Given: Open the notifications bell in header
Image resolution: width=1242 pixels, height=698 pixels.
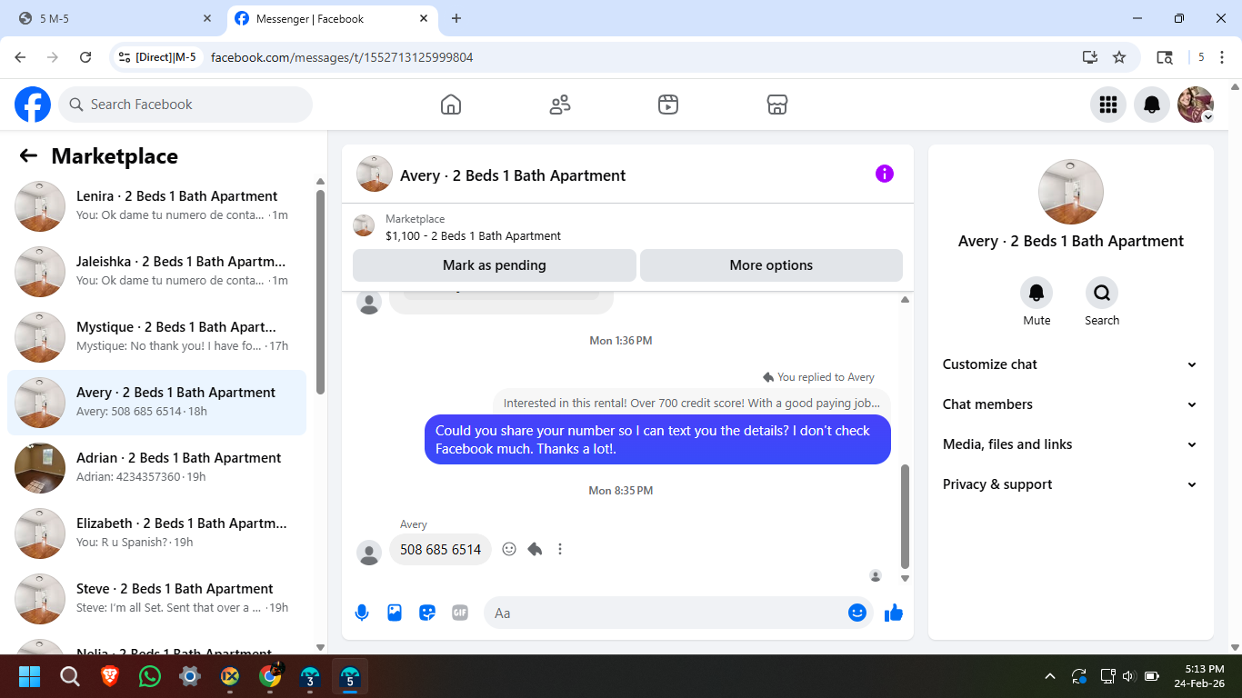Looking at the screenshot, I should [1152, 105].
